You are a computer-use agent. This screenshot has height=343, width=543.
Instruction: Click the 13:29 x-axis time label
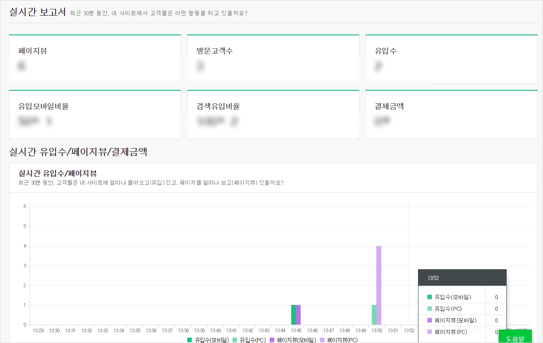[x=38, y=330]
